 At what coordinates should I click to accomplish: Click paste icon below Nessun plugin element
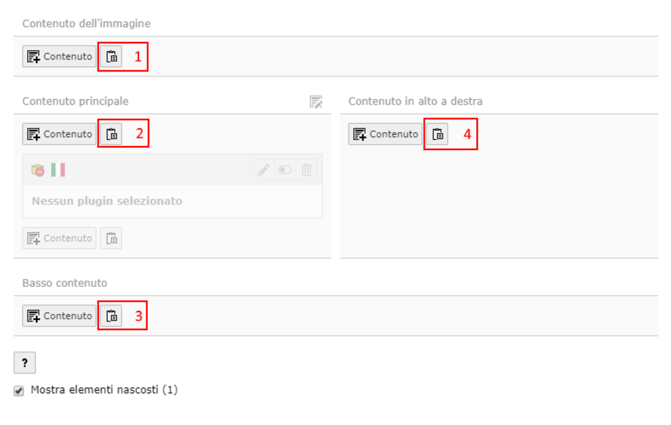112,238
